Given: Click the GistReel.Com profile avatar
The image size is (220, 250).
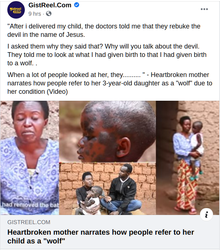Looking at the screenshot, I should click(x=16, y=10).
